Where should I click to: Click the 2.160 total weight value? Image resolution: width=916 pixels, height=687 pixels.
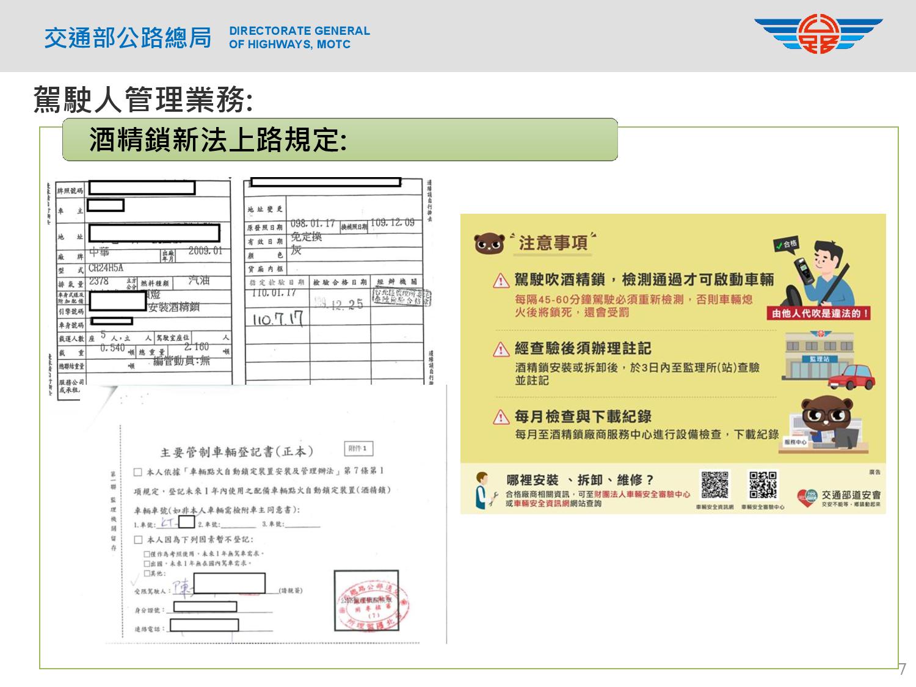click(197, 347)
